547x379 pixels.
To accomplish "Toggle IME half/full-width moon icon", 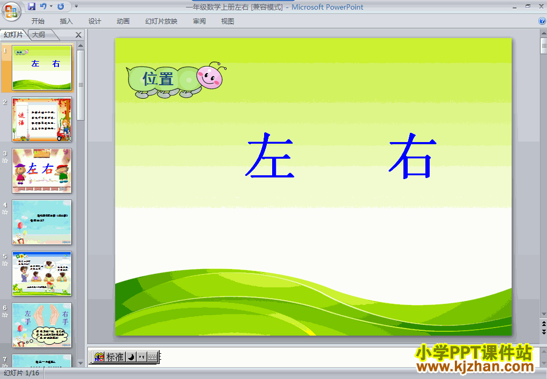I will coord(131,357).
